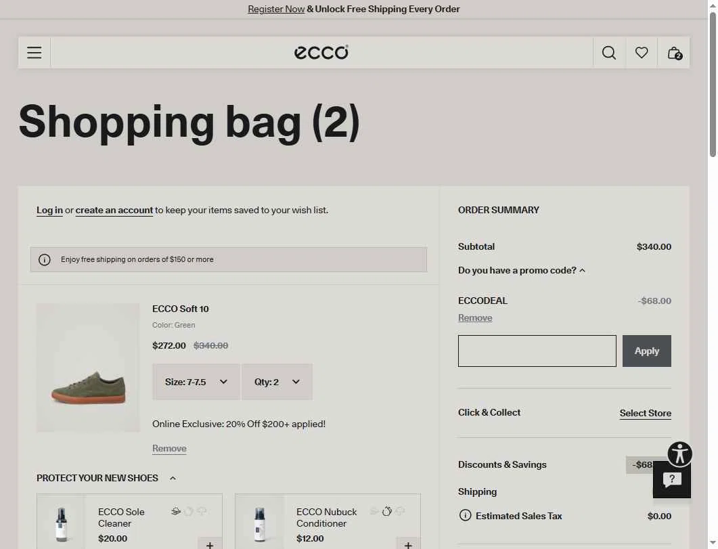The width and height of the screenshot is (718, 549).
Task: Click the $12.00 Nubuck Conditioner price
Action: pyautogui.click(x=310, y=538)
